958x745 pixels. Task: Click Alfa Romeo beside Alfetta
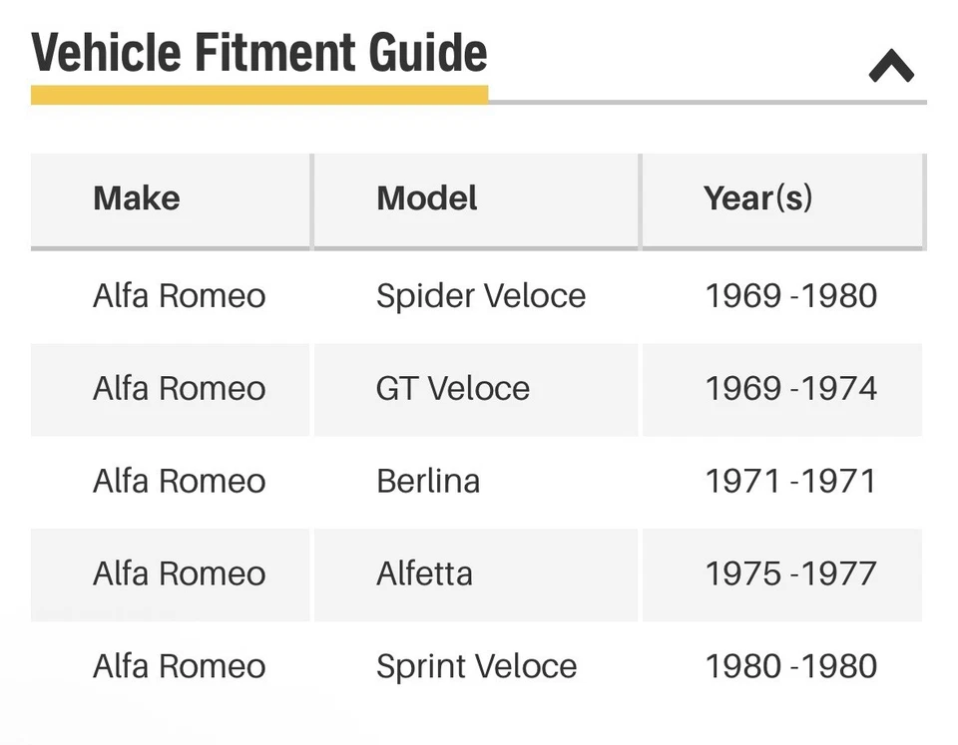(x=179, y=574)
